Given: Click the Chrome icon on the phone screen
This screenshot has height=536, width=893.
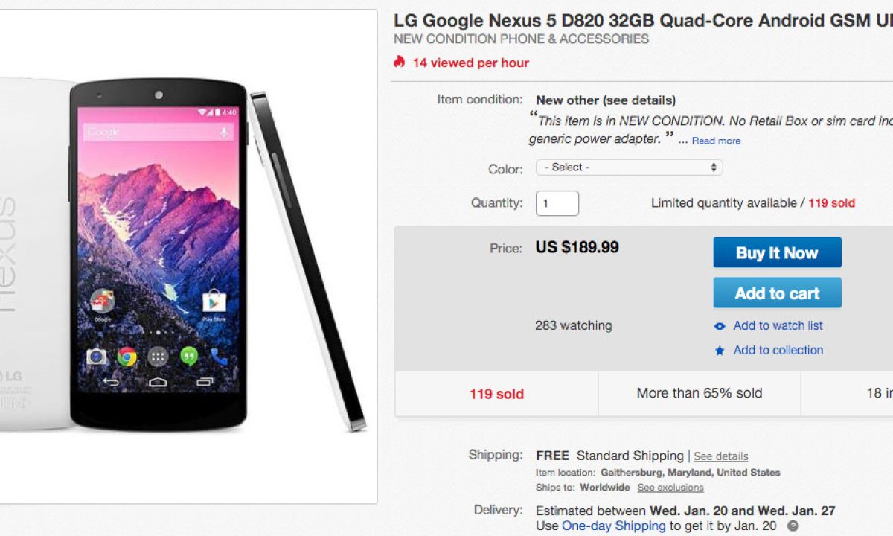Looking at the screenshot, I should coord(127,357).
